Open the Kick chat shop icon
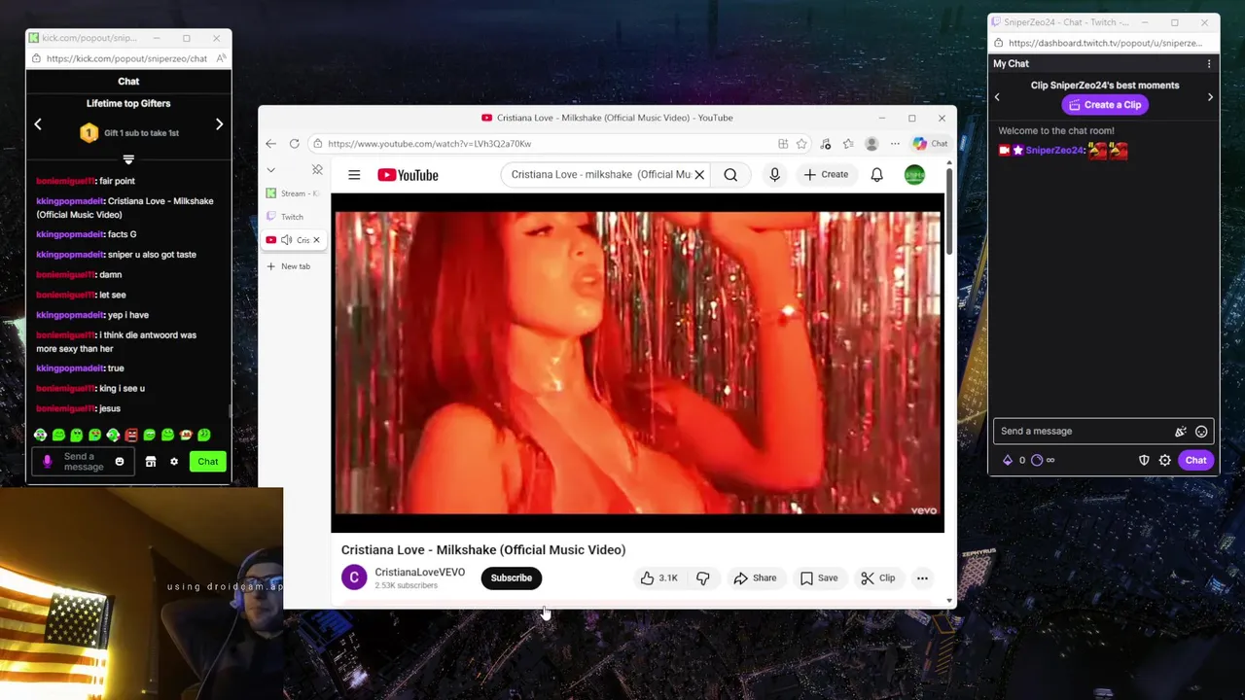Screen dimensions: 1245x700 point(151,462)
